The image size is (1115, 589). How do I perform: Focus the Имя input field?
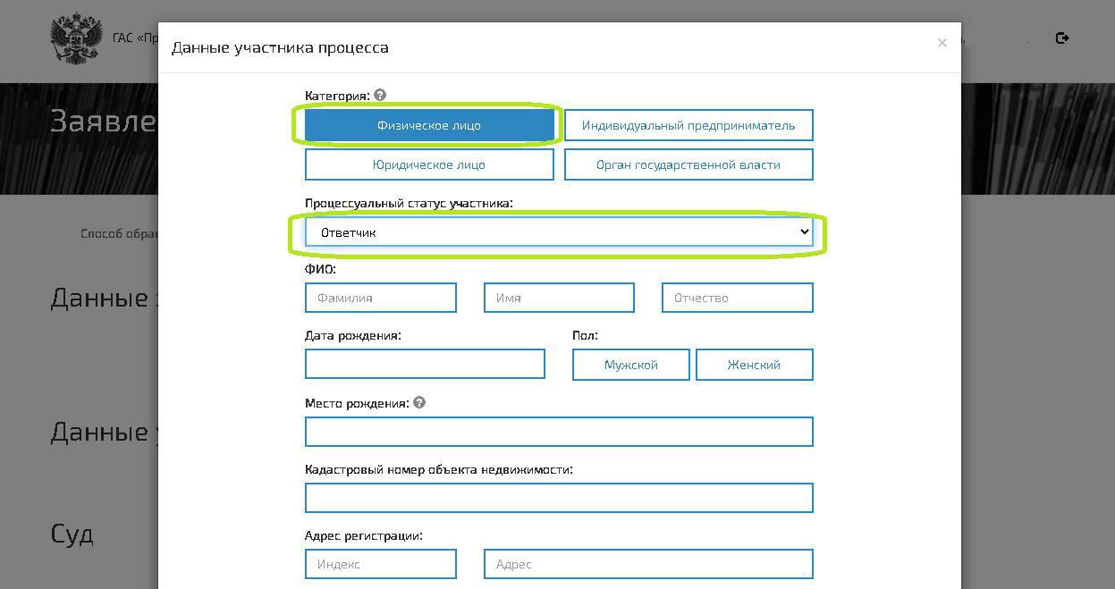[x=559, y=298]
